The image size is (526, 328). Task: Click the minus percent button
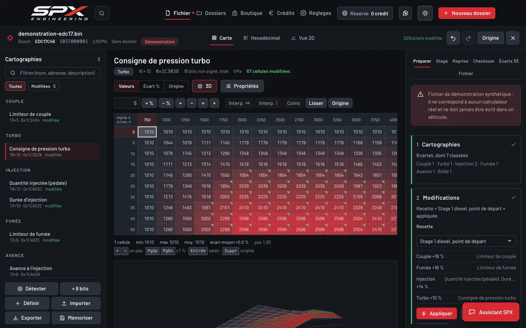(x=166, y=103)
